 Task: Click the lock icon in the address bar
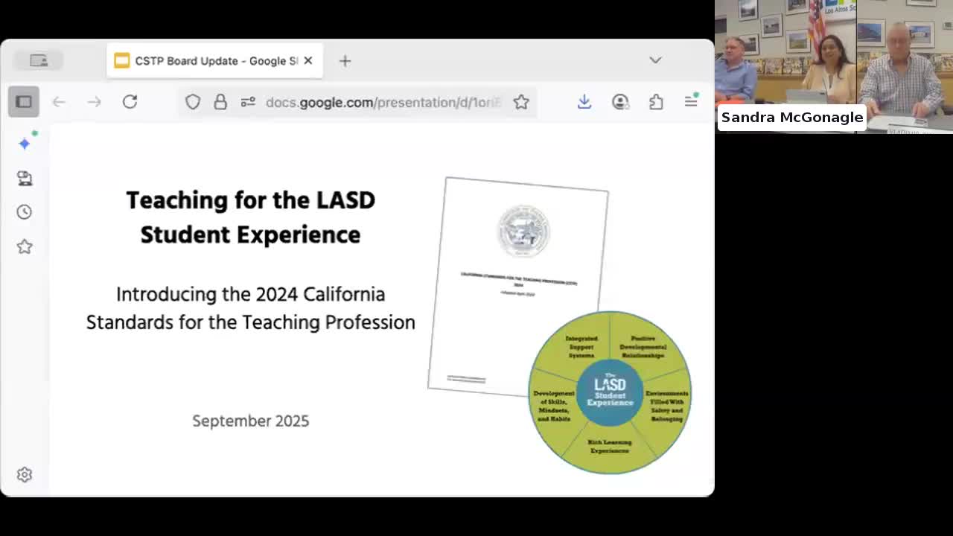point(220,101)
